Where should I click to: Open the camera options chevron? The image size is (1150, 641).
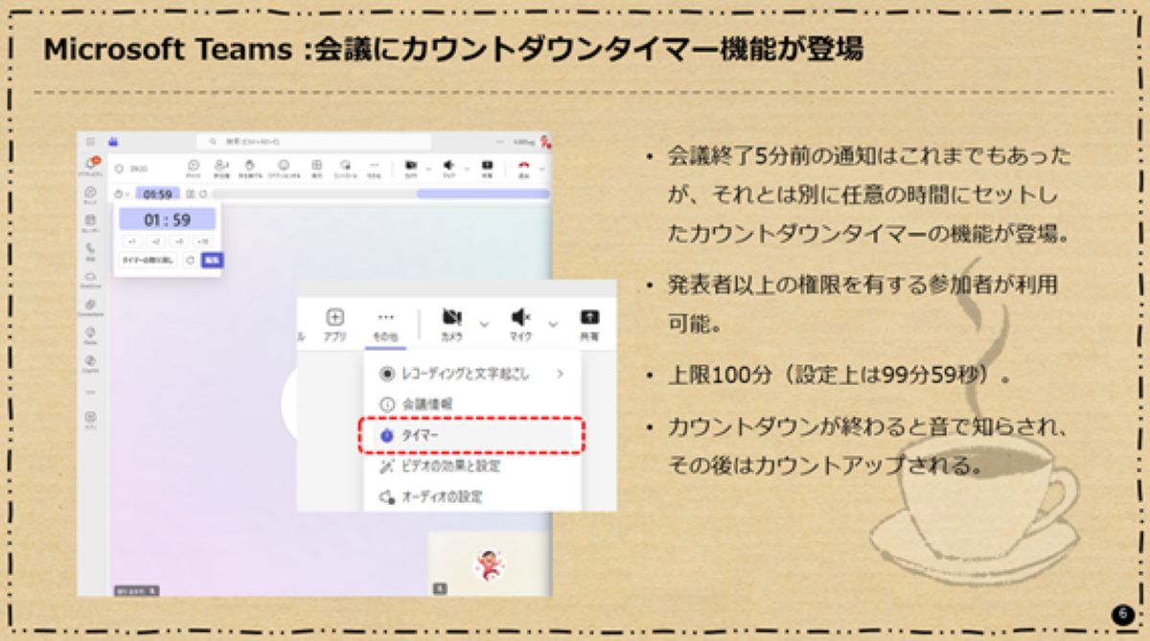coord(483,323)
